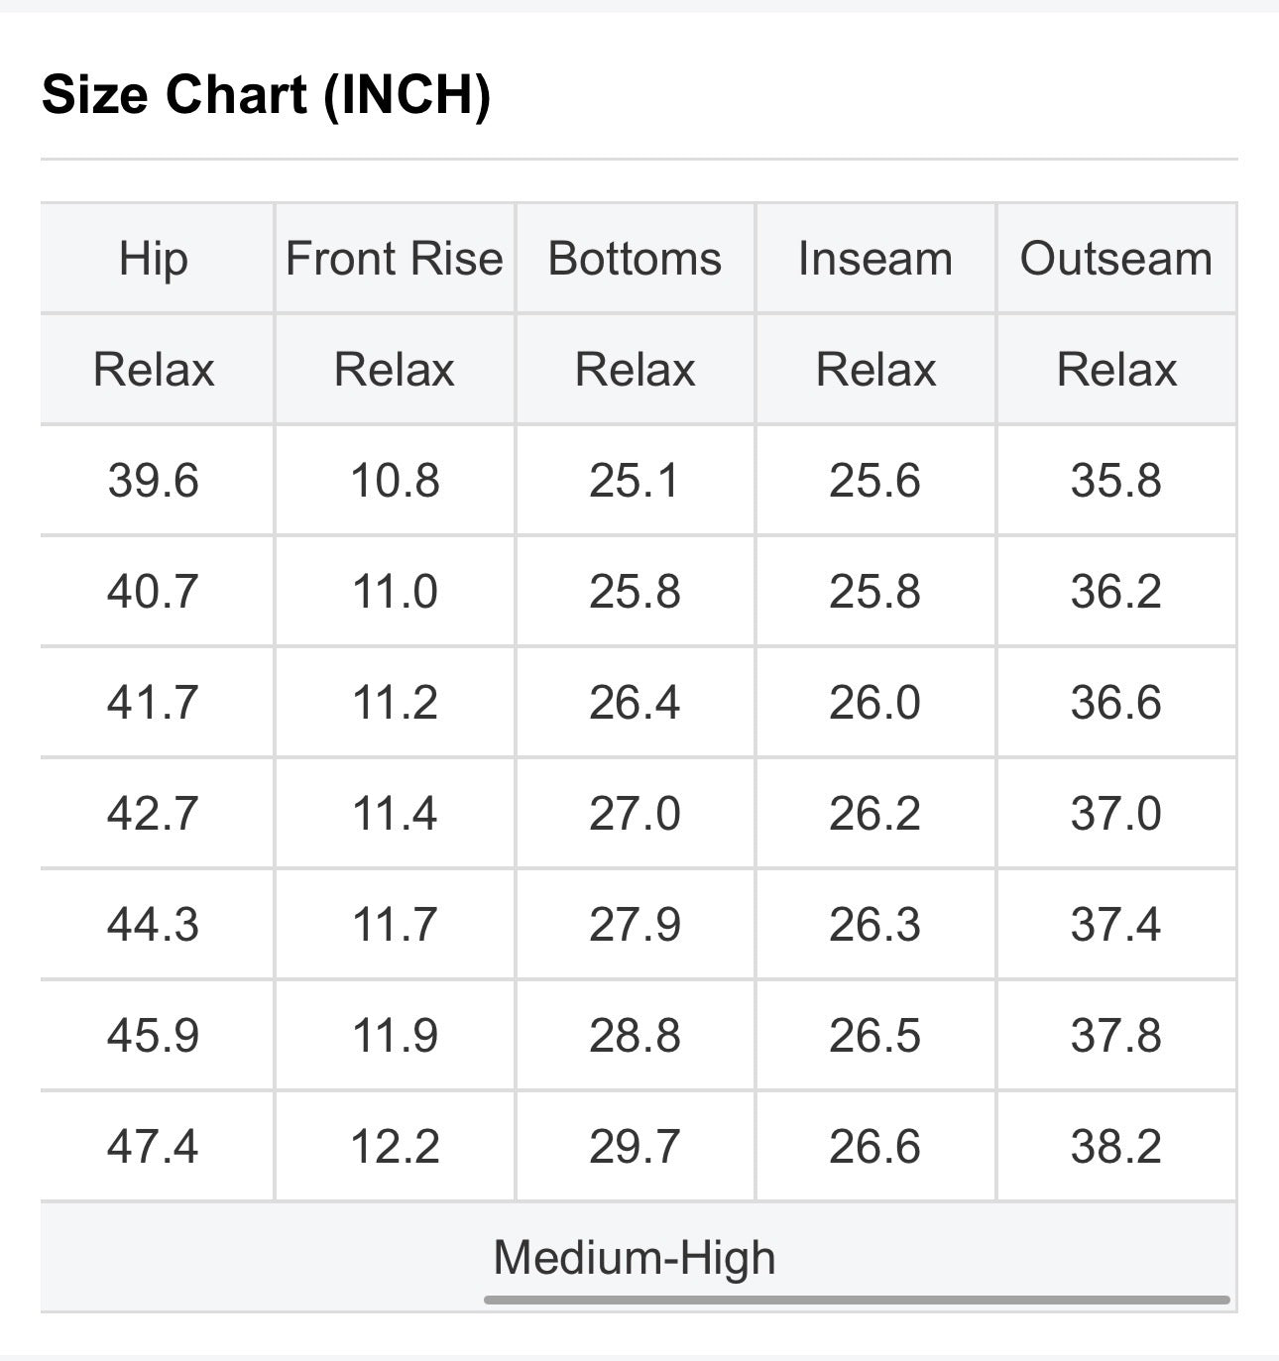
Task: Click the inseam value 25.6 cell
Action: (876, 481)
